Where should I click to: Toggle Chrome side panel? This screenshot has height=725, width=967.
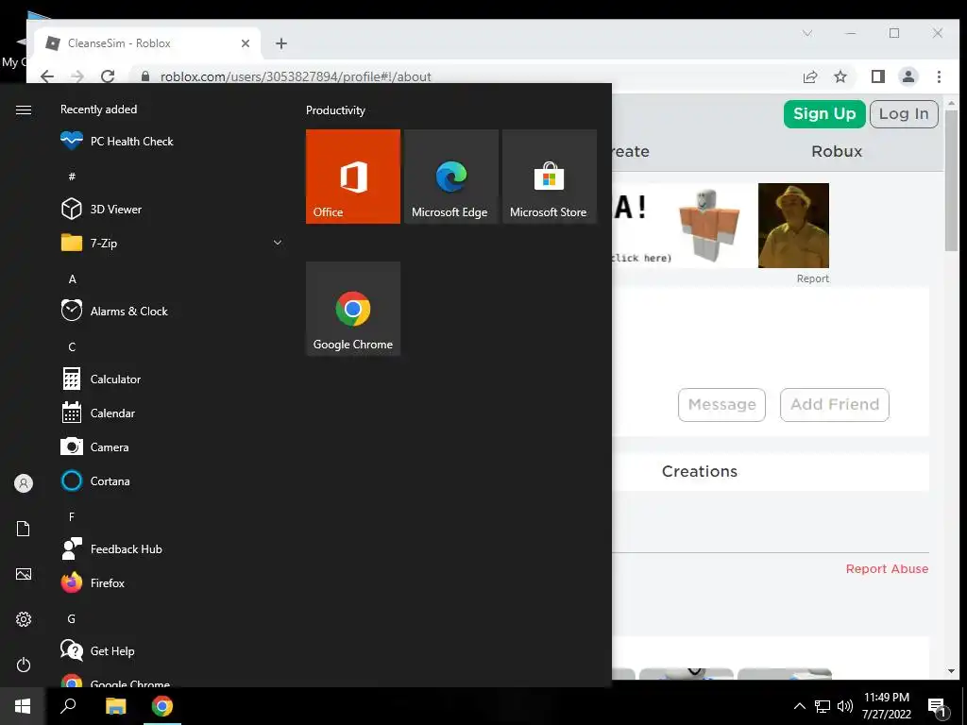coord(877,76)
